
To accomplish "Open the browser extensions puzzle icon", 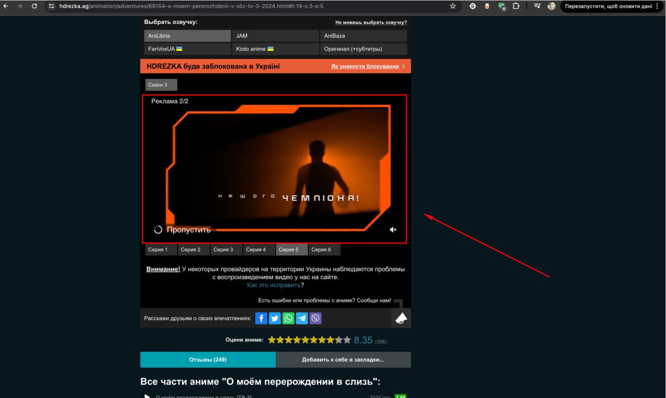I will pyautogui.click(x=516, y=6).
